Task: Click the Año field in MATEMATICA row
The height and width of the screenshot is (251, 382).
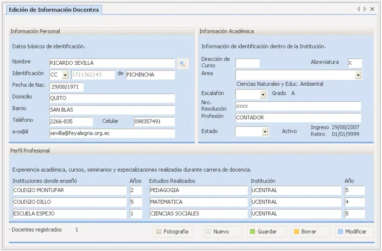Action: click(355, 202)
